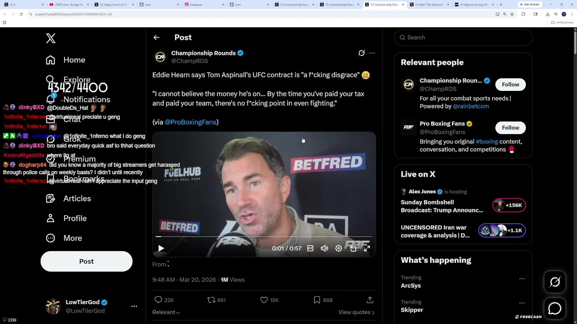Like the post with 15K likes
The height and width of the screenshot is (324, 577).
270,300
